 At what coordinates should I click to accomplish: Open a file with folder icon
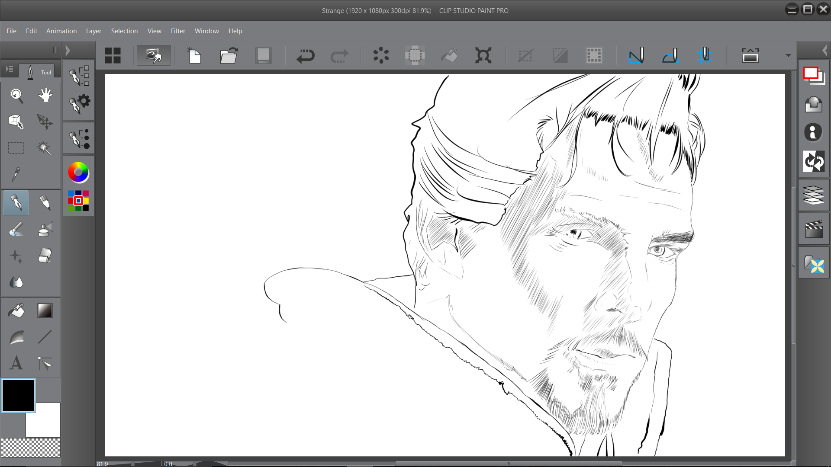(229, 55)
